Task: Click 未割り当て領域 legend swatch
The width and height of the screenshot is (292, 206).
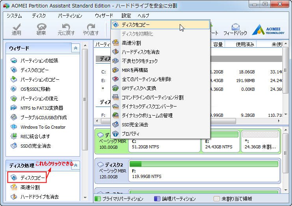Action: pyautogui.click(x=217, y=199)
